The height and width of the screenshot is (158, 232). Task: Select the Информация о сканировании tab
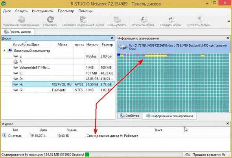(169, 116)
